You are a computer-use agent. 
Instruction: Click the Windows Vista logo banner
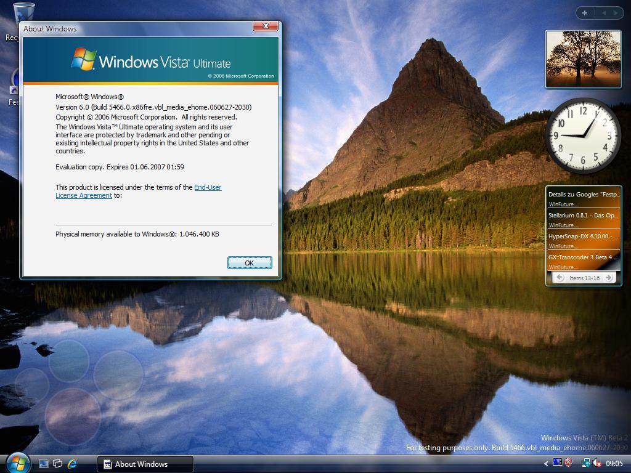point(150,60)
